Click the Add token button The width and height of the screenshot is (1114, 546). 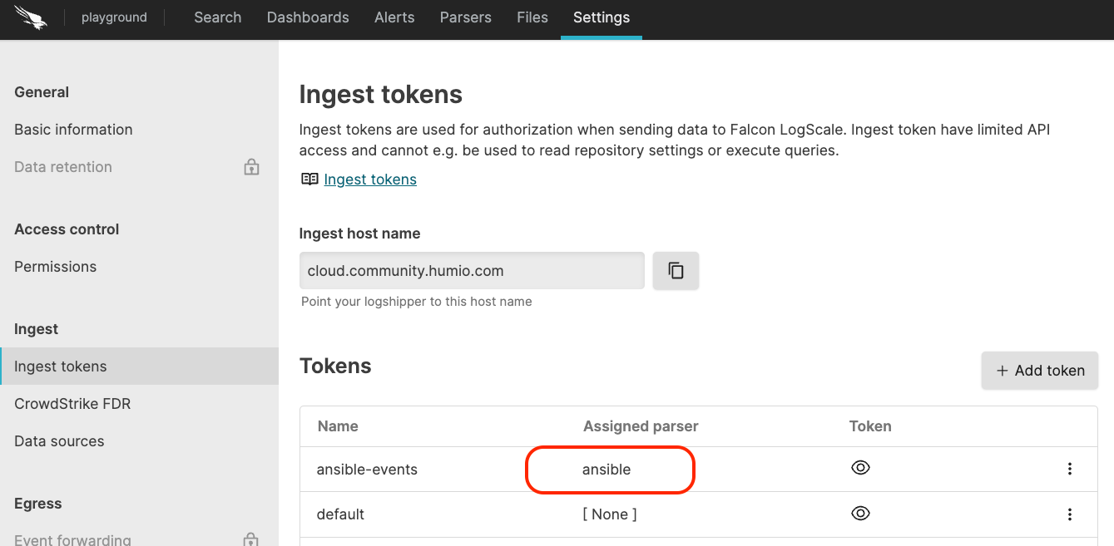pyautogui.click(x=1039, y=371)
